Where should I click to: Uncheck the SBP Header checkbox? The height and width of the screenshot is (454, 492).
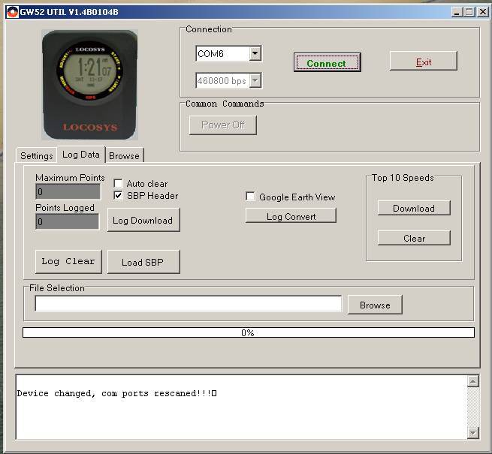pos(118,195)
